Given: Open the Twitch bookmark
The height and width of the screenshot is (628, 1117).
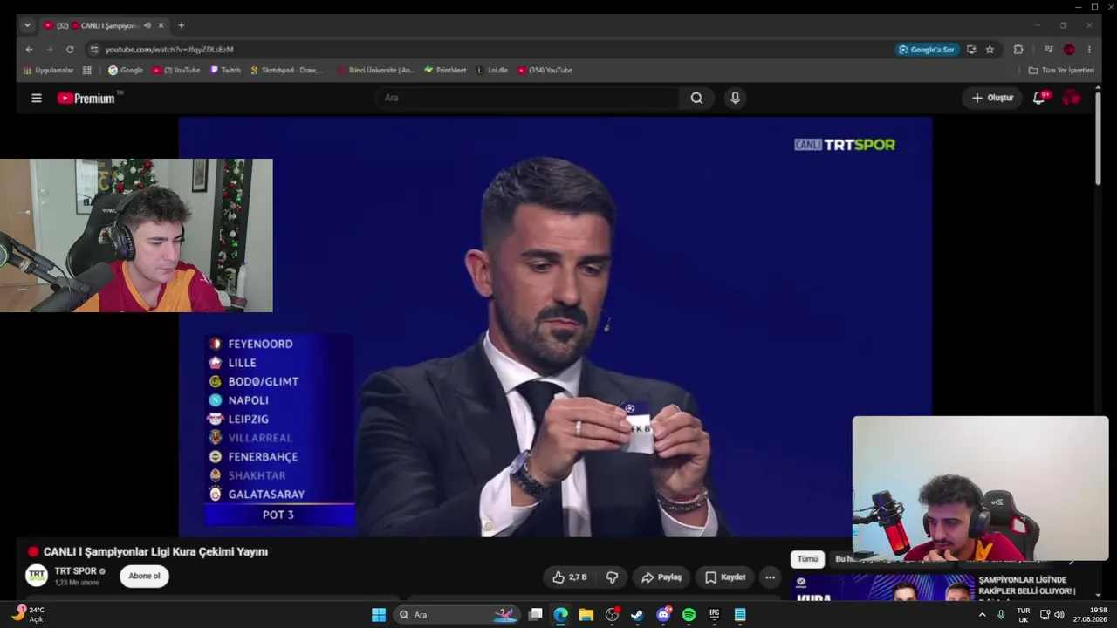Looking at the screenshot, I should click(x=225, y=71).
